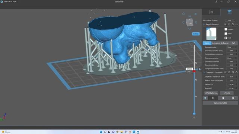Image resolution: width=239 pixels, height=134 pixels.
Task: Import the Regola Supporti support settings
Action: coord(225,24)
